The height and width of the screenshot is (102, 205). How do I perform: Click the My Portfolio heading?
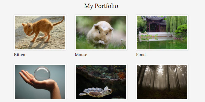point(101,6)
